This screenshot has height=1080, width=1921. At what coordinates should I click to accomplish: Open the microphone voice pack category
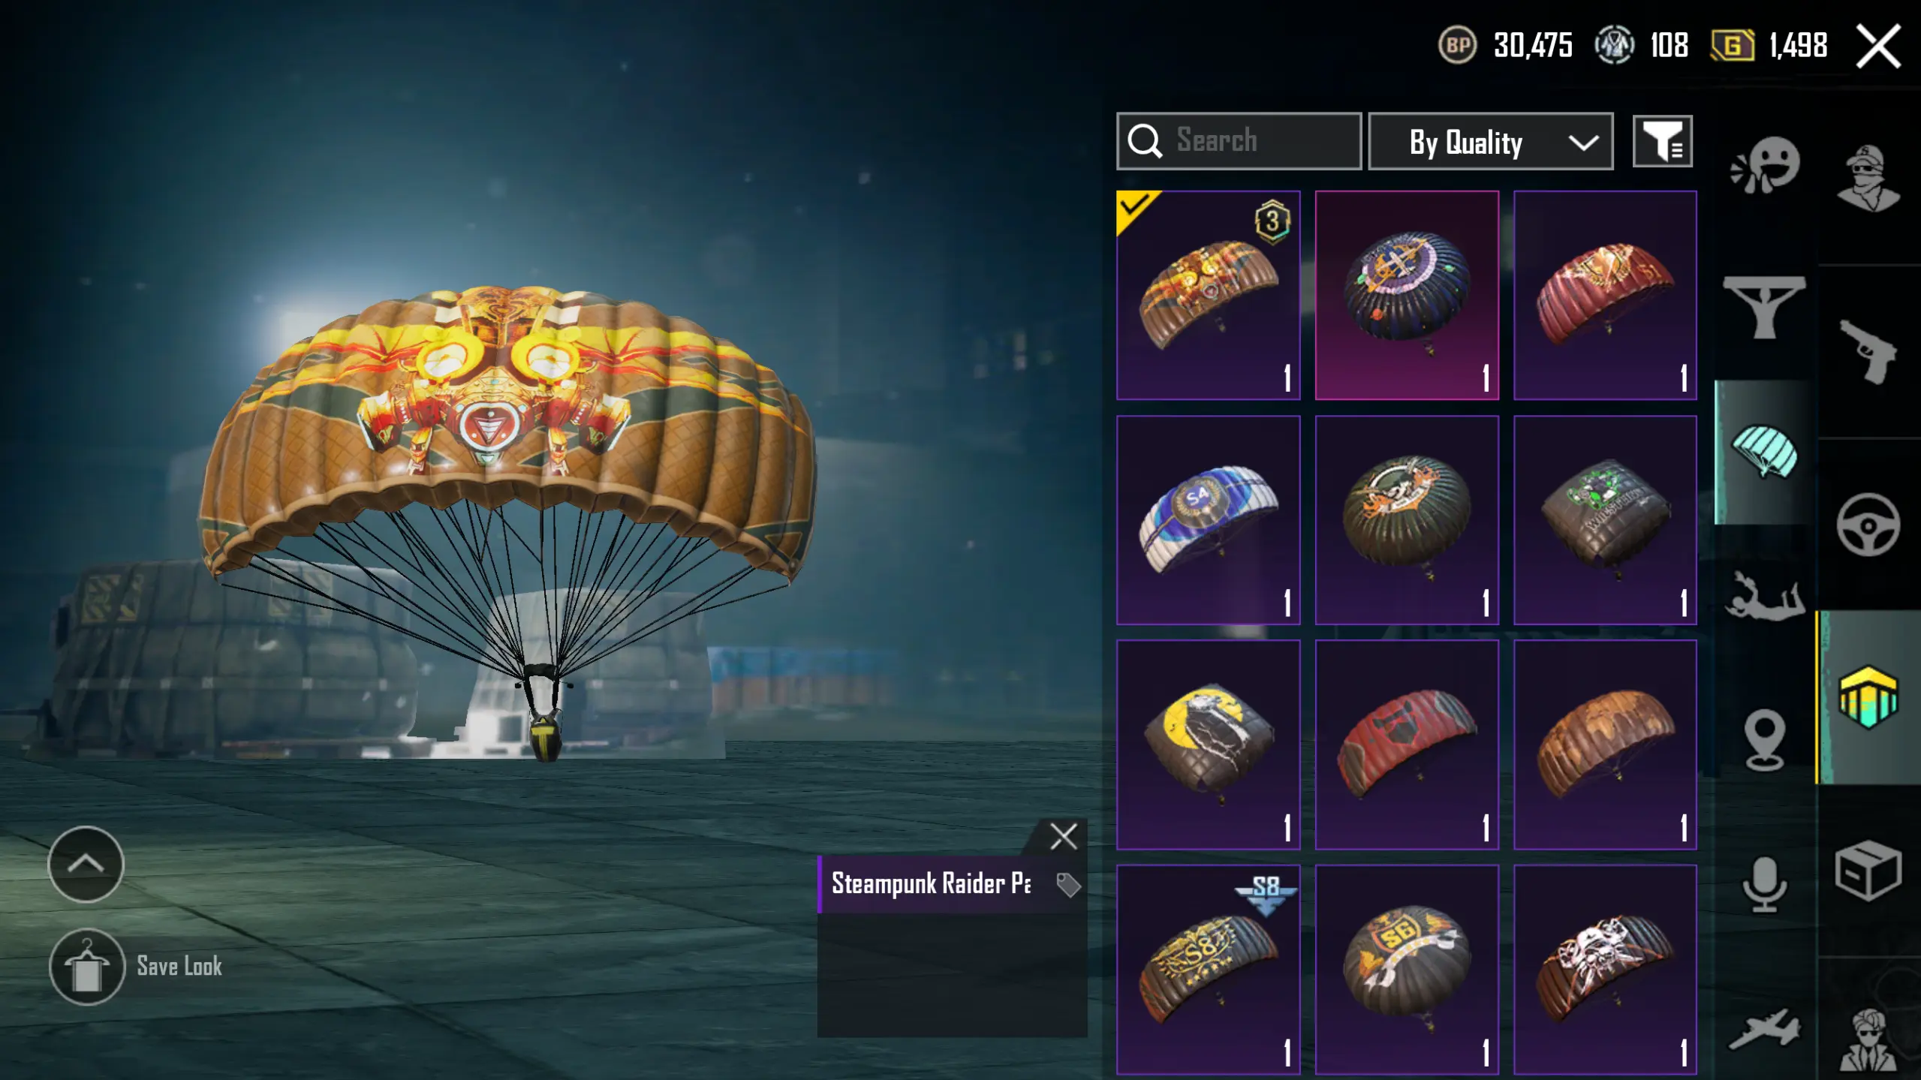click(1764, 884)
